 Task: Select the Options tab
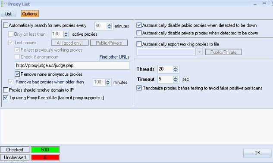[x=30, y=14]
